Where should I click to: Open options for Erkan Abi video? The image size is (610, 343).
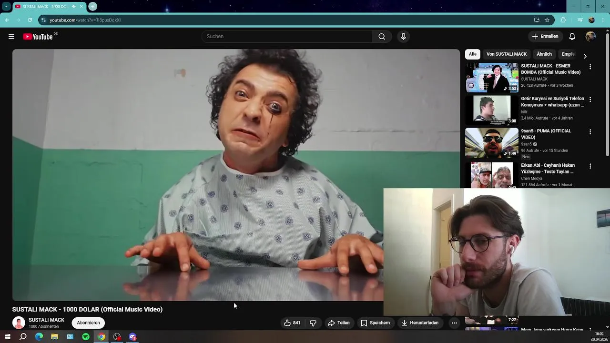click(x=590, y=166)
